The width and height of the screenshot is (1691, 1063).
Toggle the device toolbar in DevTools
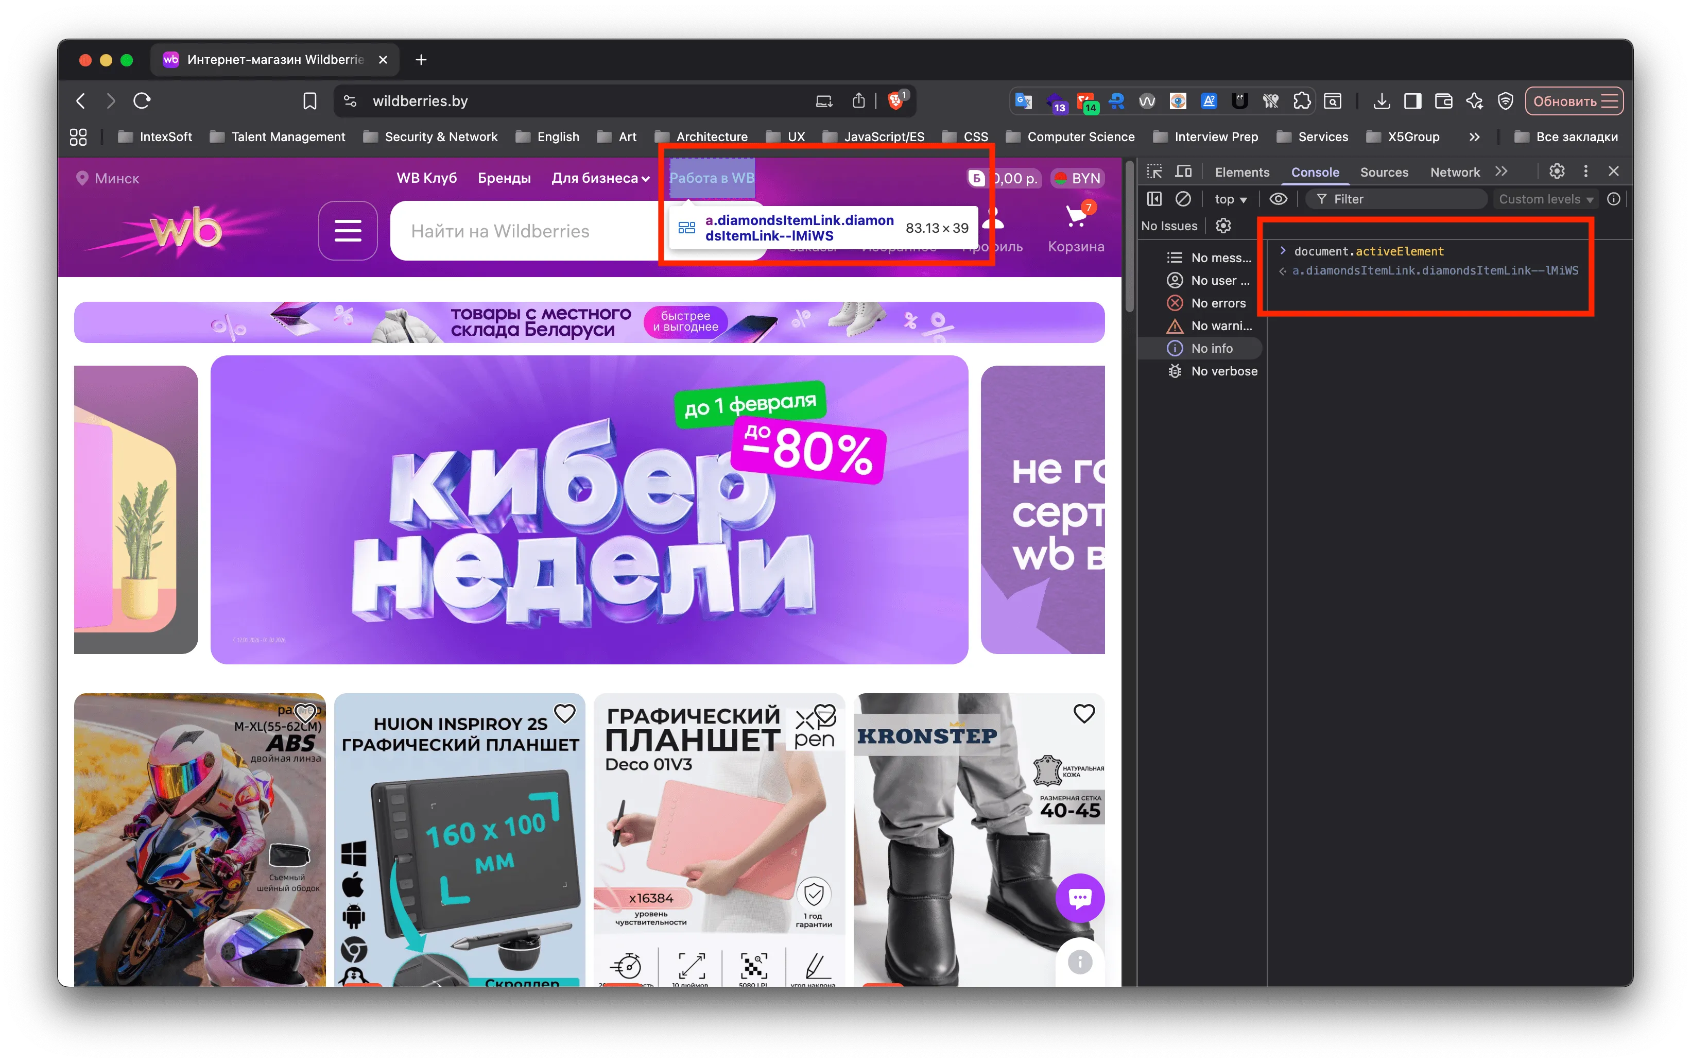1183,170
